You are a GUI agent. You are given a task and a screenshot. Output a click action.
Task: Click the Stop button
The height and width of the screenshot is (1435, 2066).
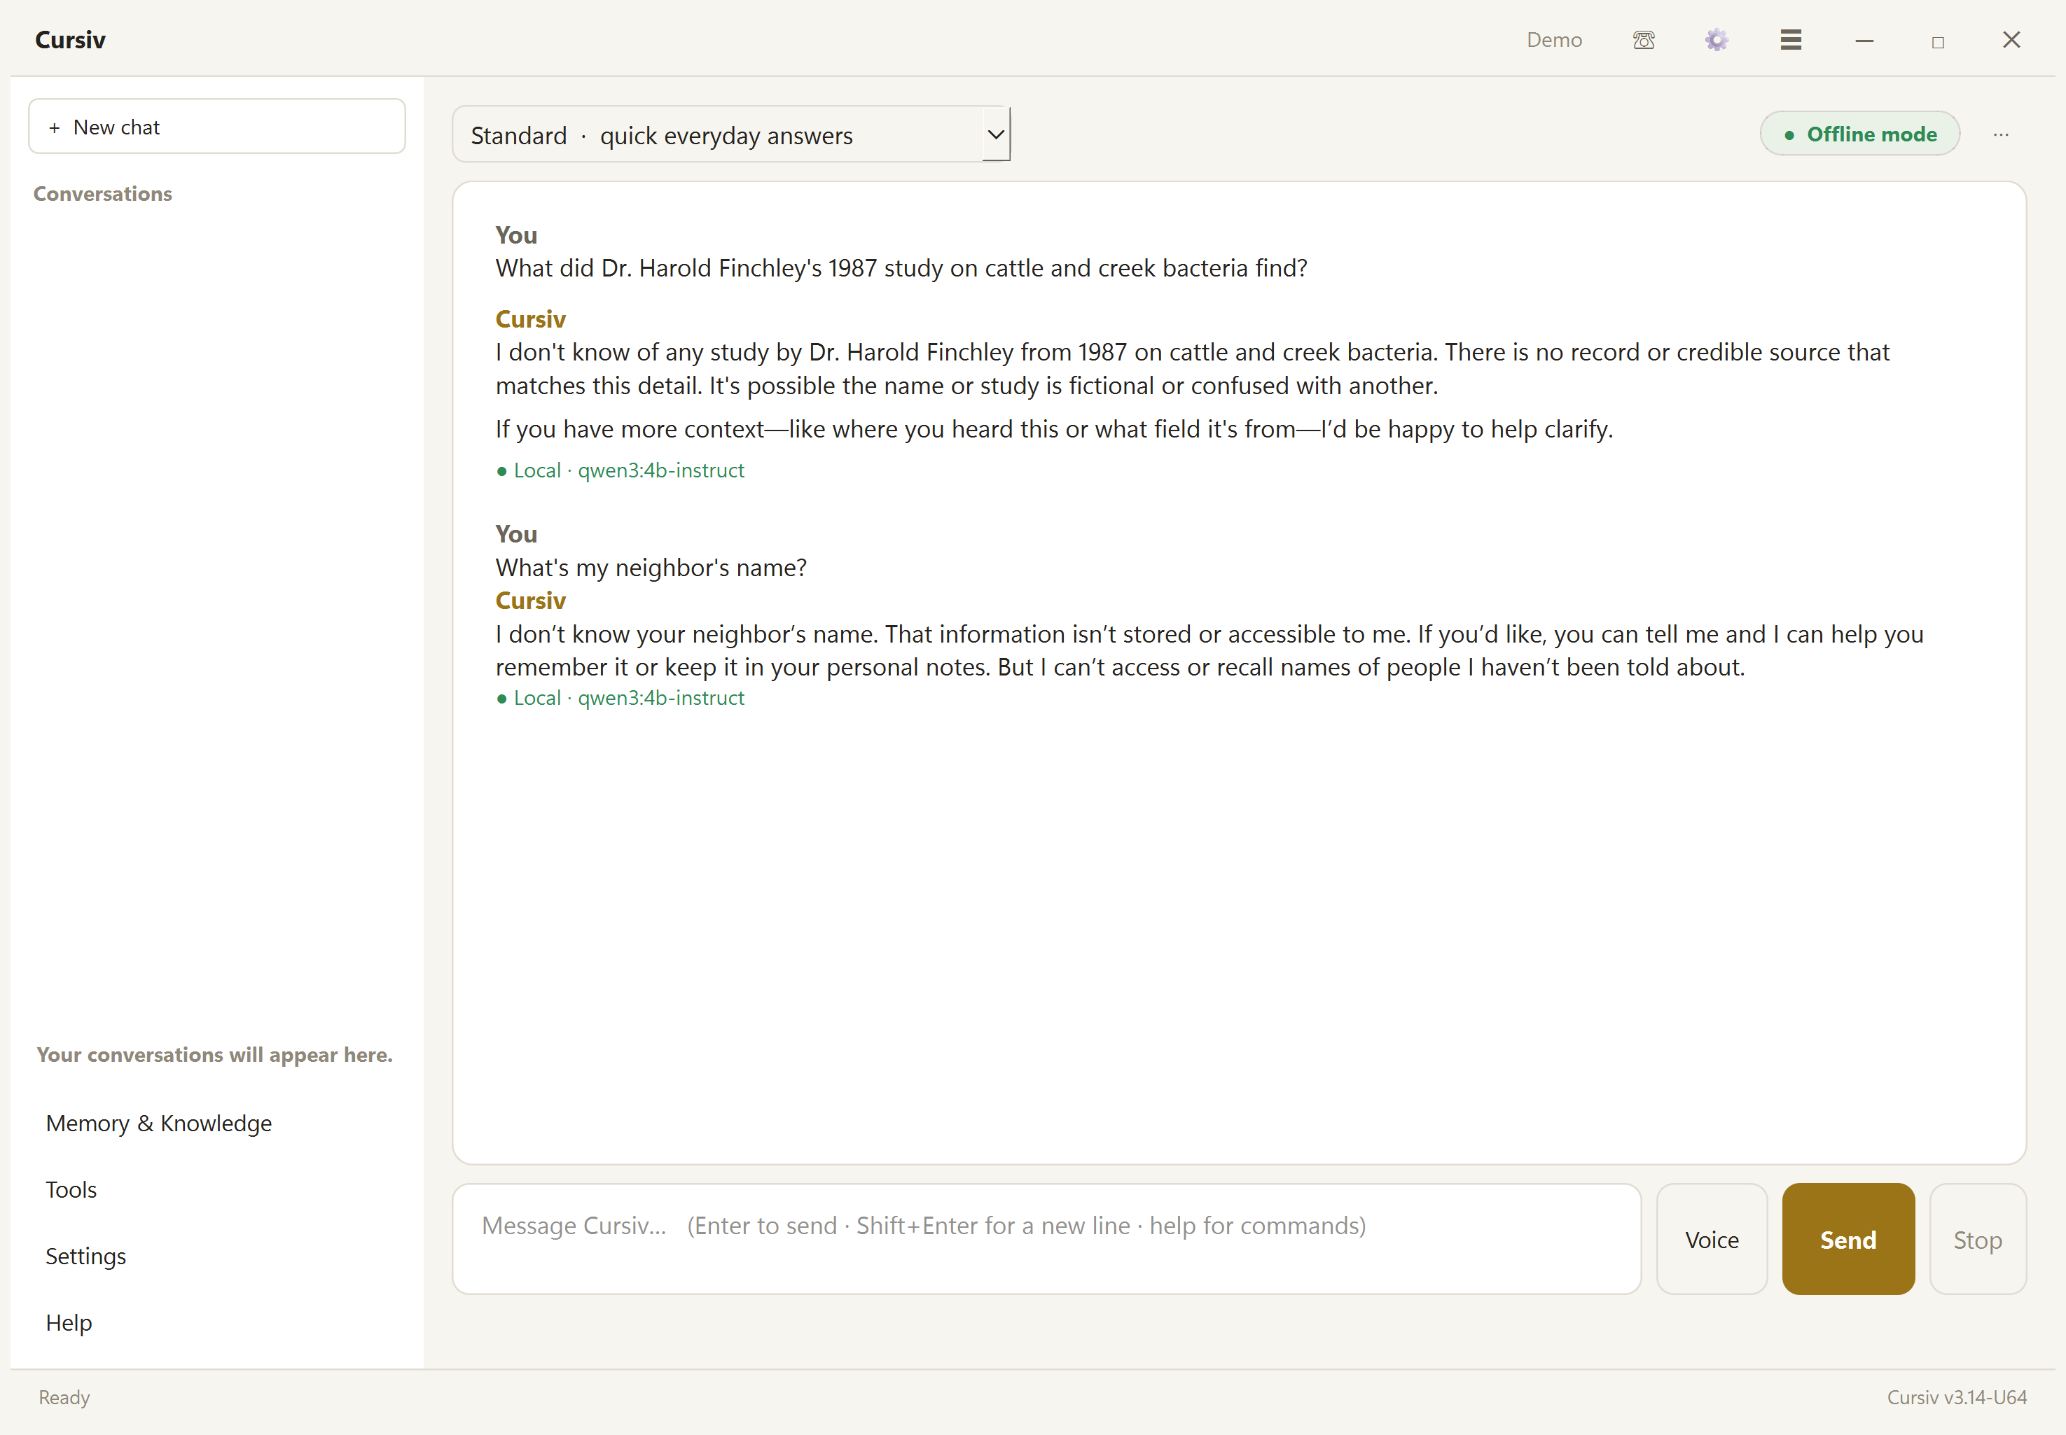pyautogui.click(x=1977, y=1239)
